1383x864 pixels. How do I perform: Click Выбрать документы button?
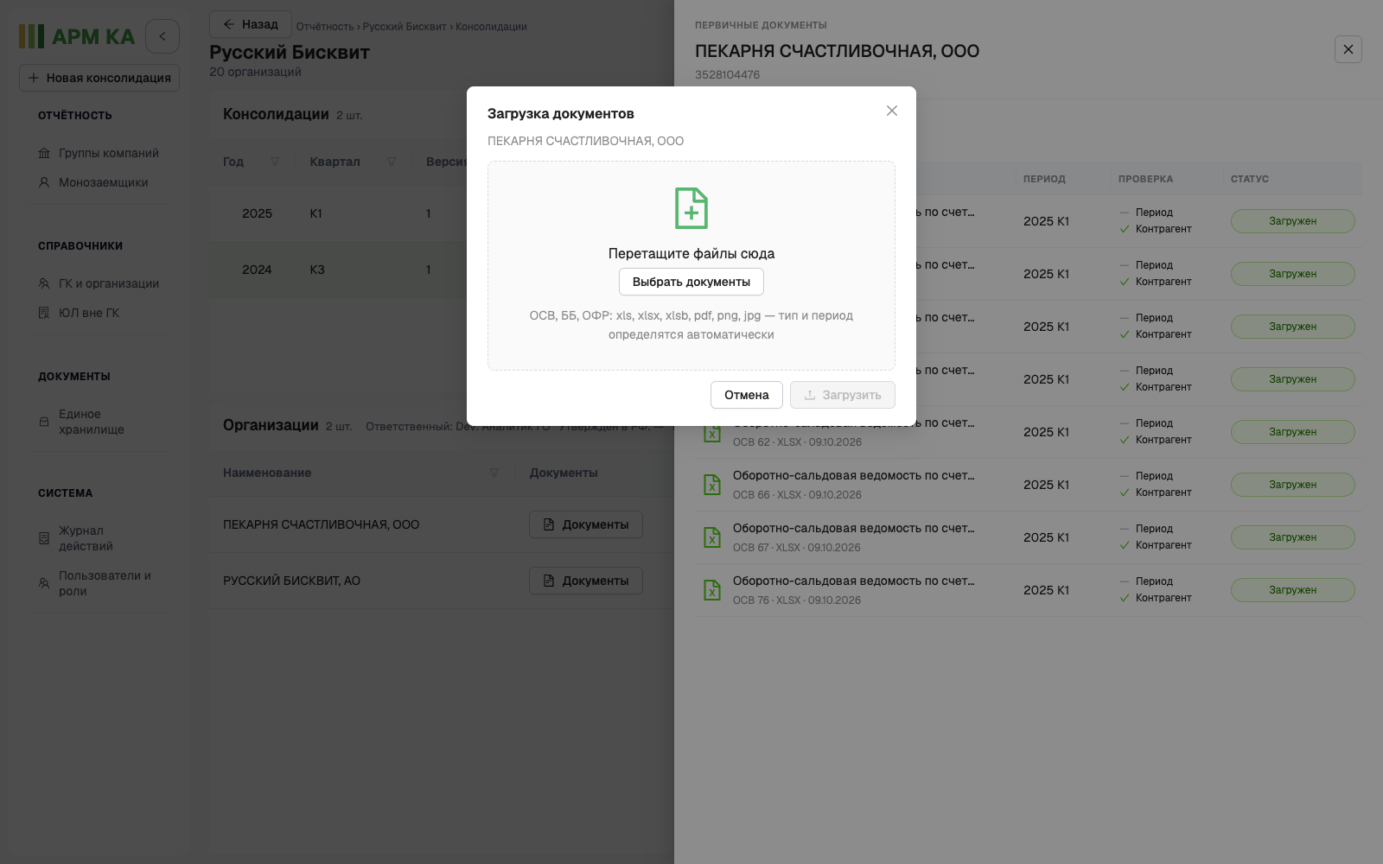pyautogui.click(x=691, y=282)
